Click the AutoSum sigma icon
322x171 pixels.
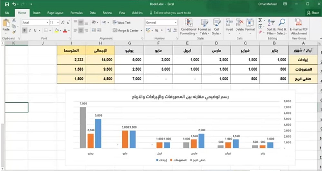pyautogui.click(x=260, y=20)
